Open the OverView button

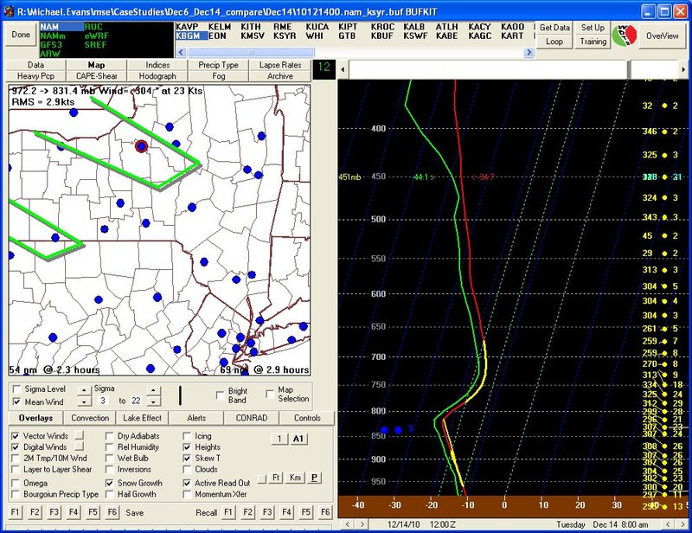662,35
